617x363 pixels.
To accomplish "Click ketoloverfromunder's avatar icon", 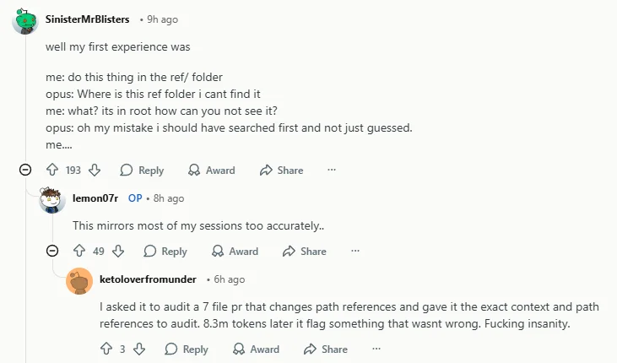I will click(x=79, y=280).
